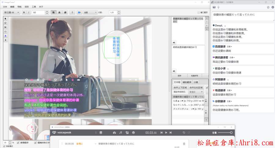Click the star favorite icon in translator window

(x=268, y=7)
